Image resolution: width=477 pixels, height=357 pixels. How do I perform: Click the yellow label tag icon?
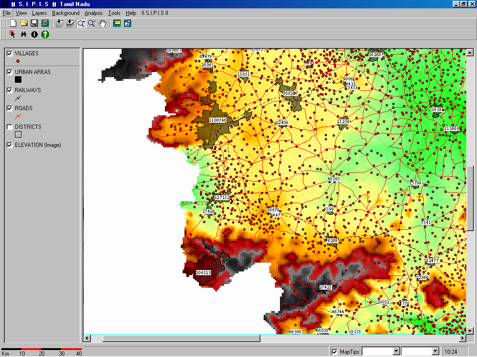click(117, 23)
